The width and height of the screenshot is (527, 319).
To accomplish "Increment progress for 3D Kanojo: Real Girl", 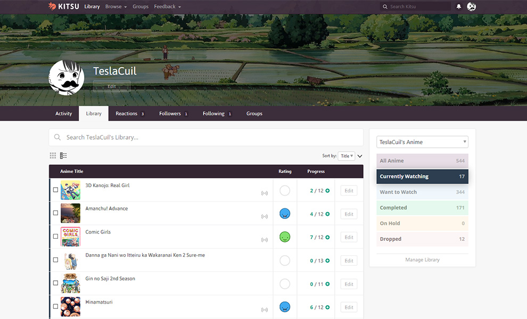I will [x=327, y=191].
